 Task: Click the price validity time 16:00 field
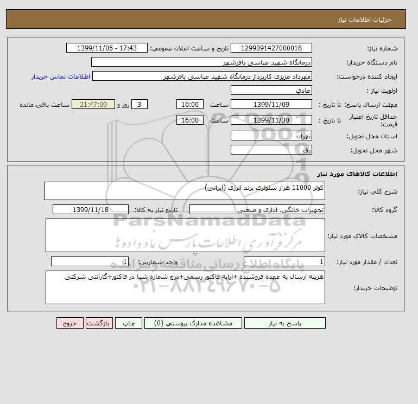[190, 120]
